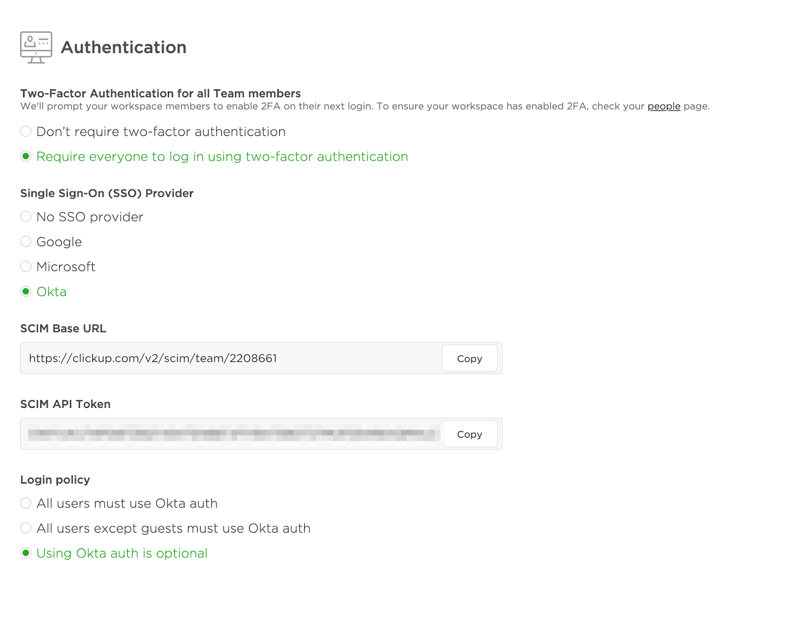
Task: Select Microsoft as SSO provider
Action: pos(26,267)
